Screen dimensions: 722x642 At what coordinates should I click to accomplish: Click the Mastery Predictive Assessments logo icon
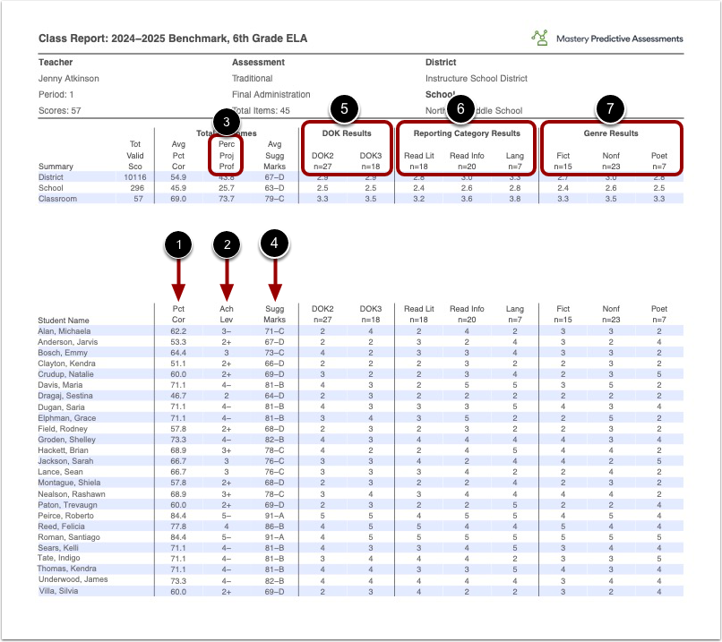[541, 38]
